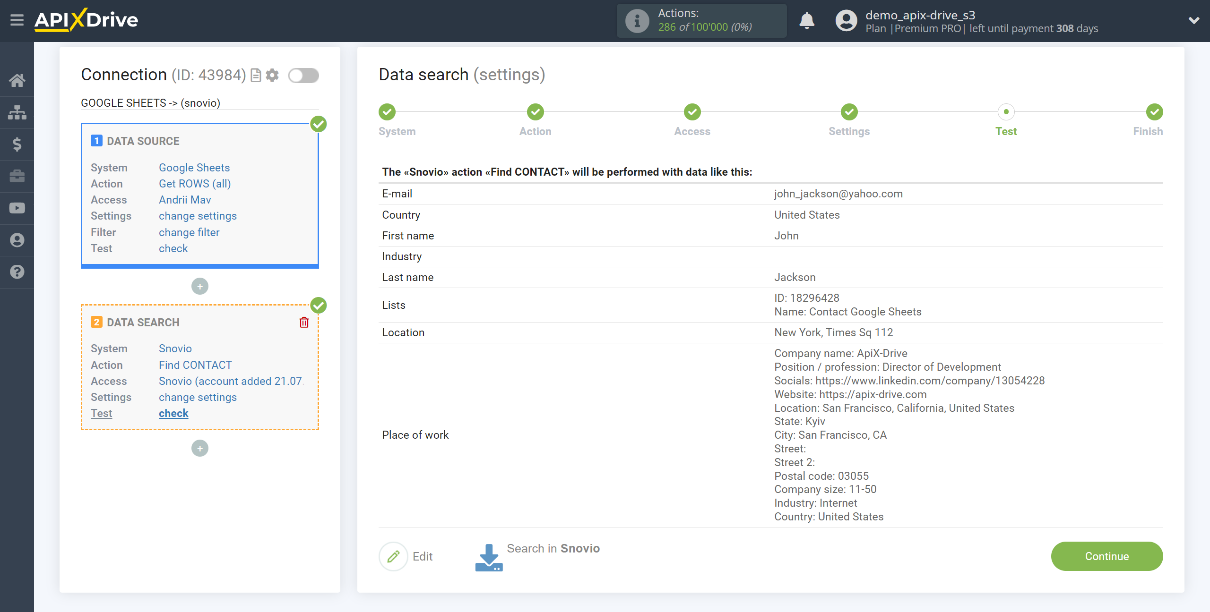Open the billing dollar icon in sidebar
Image resolution: width=1210 pixels, height=612 pixels.
point(17,144)
